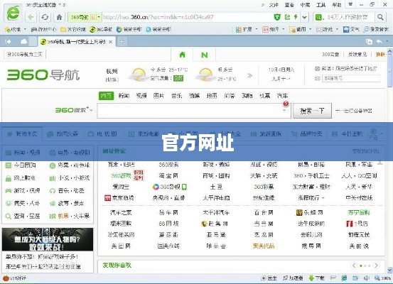Click the game advertisement banner image
This screenshot has height=284, width=393.
pos(48,239)
